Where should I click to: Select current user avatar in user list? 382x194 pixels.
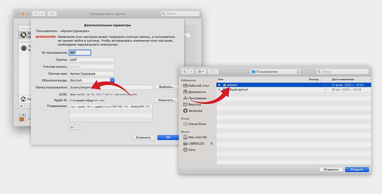pyautogui.click(x=23, y=35)
